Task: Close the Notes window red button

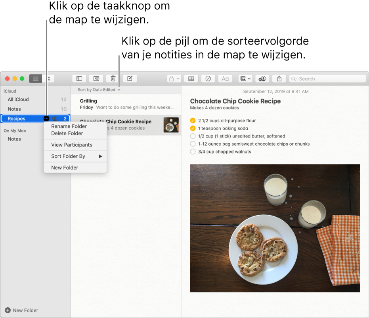Action: tap(7, 79)
